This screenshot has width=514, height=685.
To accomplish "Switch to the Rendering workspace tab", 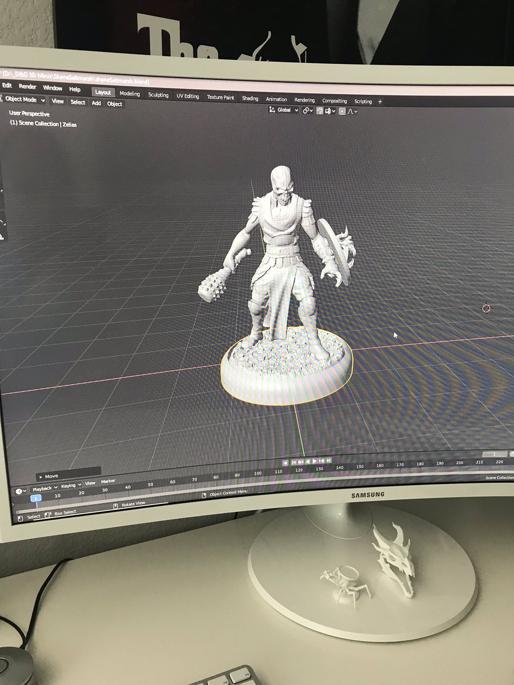I will (304, 100).
